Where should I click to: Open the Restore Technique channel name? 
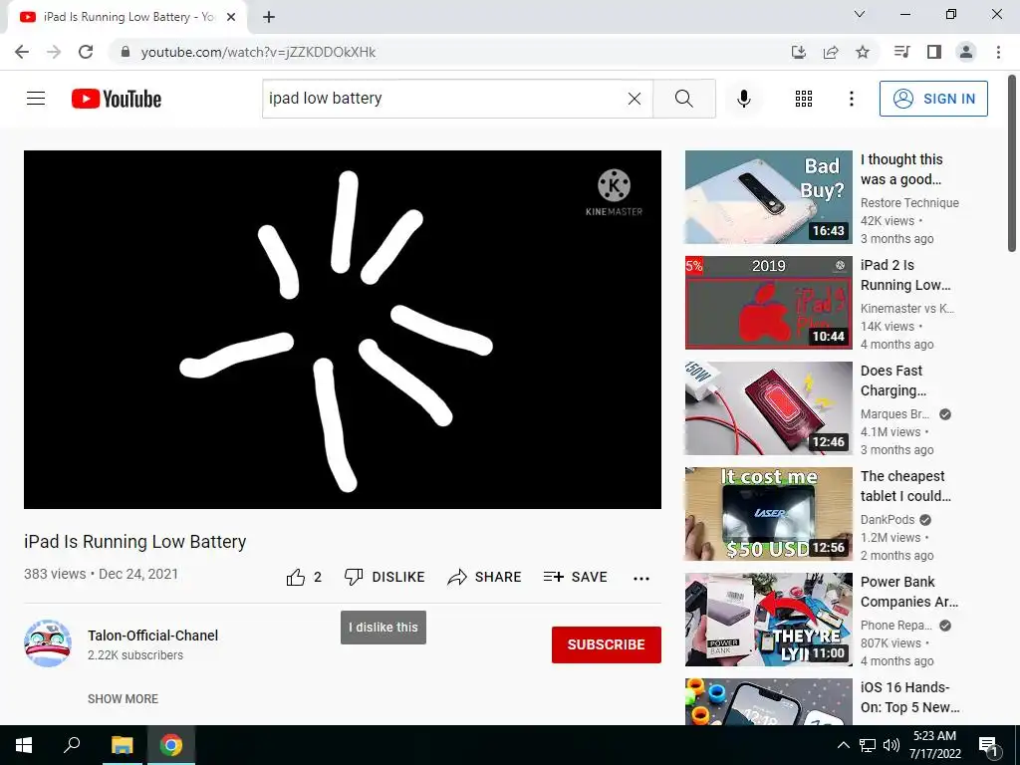909,203
